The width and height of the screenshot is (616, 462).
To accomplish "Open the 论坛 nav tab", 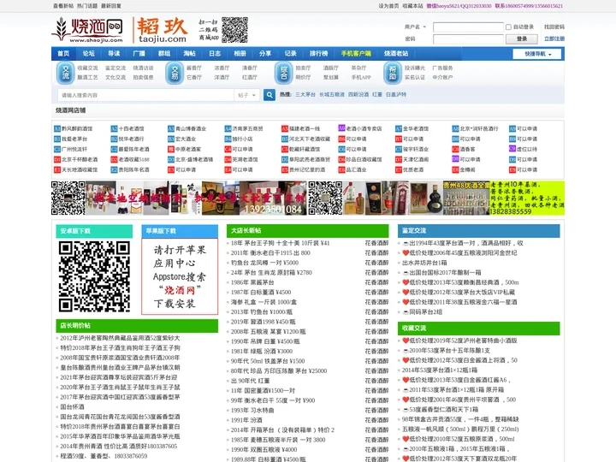I will 88,53.
